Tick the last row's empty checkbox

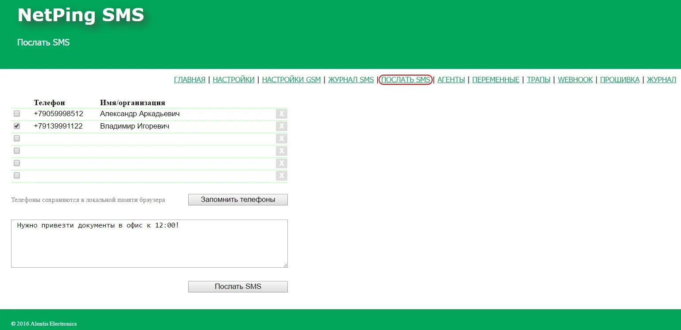pyautogui.click(x=17, y=175)
